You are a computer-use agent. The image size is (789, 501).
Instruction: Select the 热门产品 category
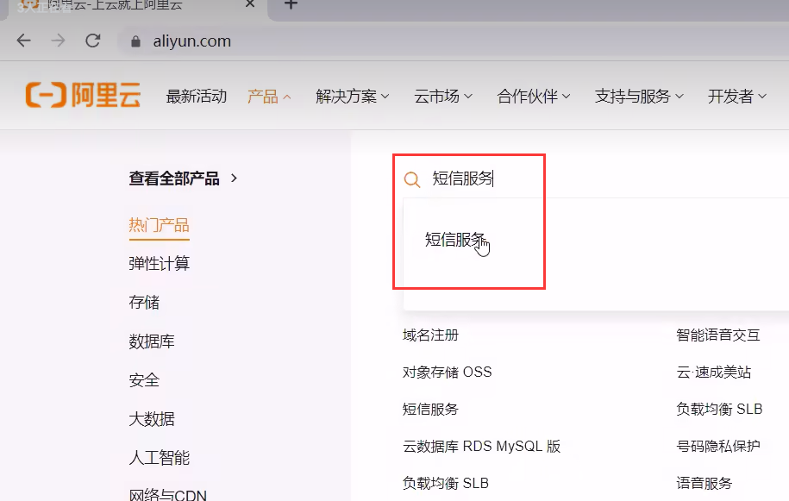pos(159,225)
